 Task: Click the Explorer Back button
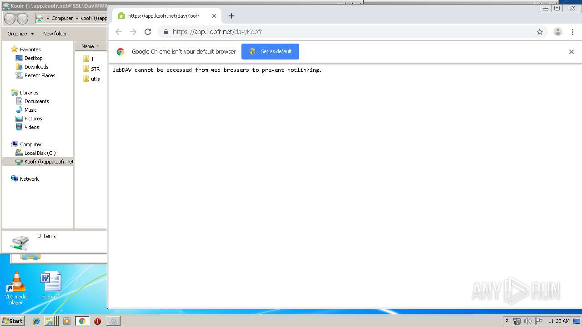pos(10,19)
